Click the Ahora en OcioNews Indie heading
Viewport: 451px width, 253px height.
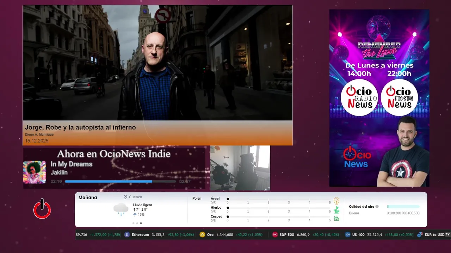point(113,154)
